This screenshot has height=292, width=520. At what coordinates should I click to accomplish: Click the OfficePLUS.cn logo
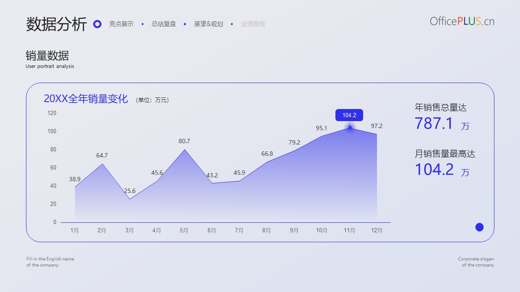pyautogui.click(x=462, y=21)
